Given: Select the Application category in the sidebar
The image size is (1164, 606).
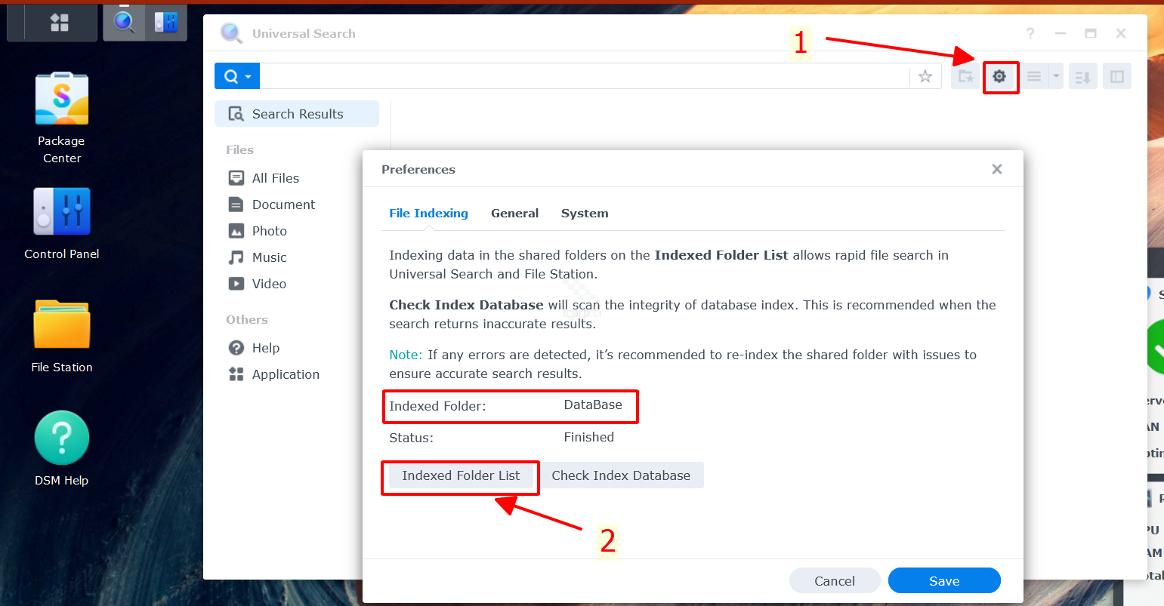Looking at the screenshot, I should pyautogui.click(x=285, y=374).
